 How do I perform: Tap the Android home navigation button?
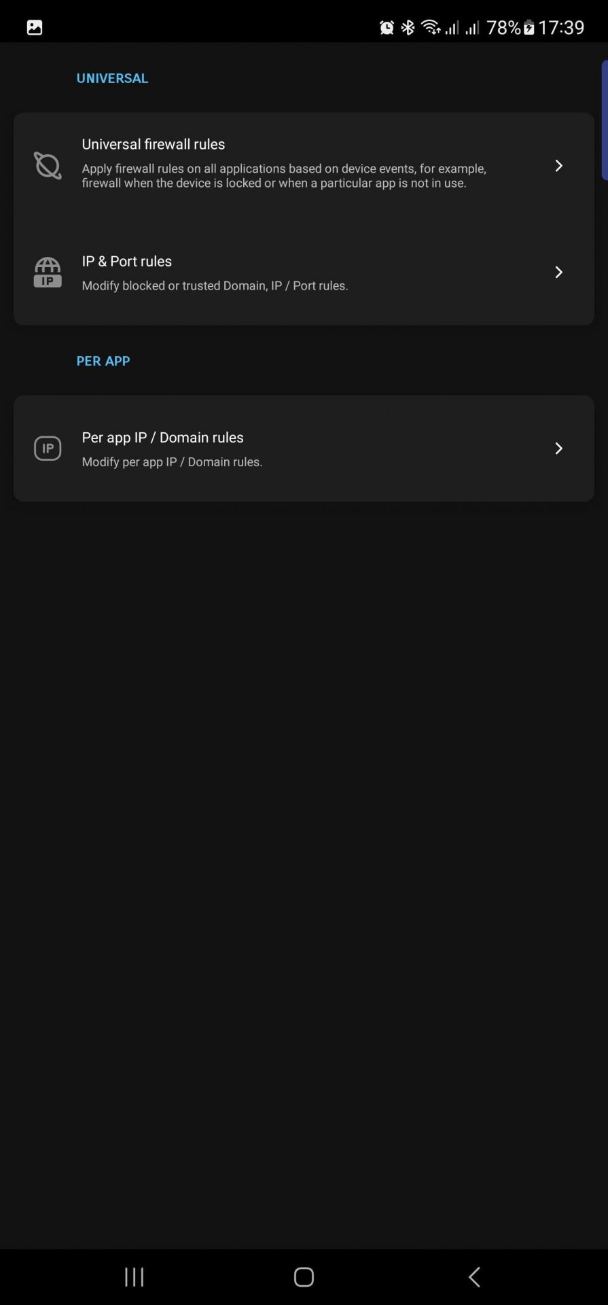click(304, 1276)
